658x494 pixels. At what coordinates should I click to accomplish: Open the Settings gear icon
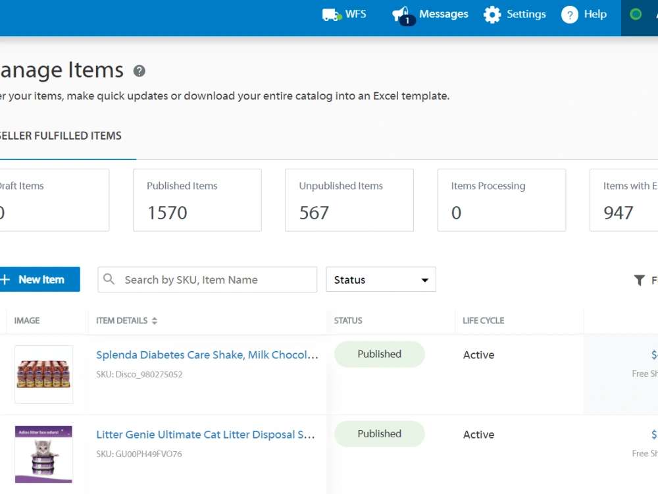[x=492, y=14]
